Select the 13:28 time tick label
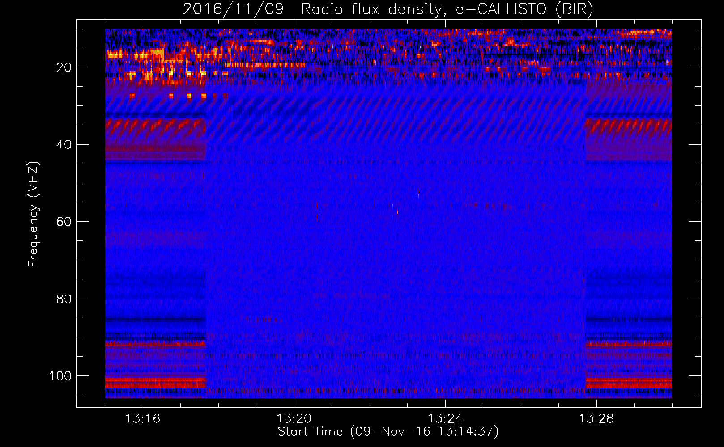The width and height of the screenshot is (724, 447). pyautogui.click(x=596, y=419)
